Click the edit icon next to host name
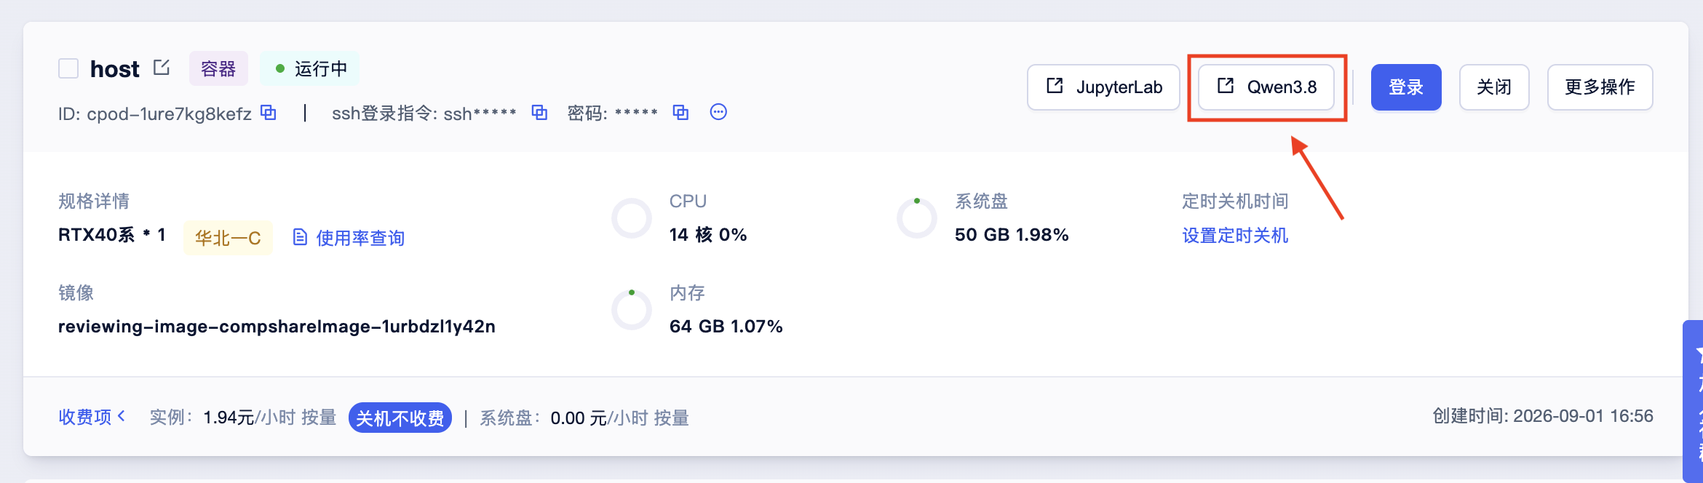 (162, 68)
